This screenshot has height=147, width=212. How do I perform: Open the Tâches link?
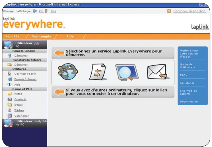(19, 110)
